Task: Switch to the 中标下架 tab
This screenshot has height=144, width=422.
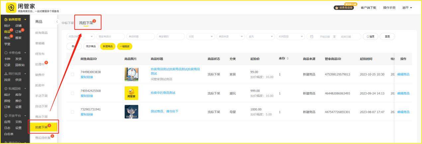Action: click(68, 23)
